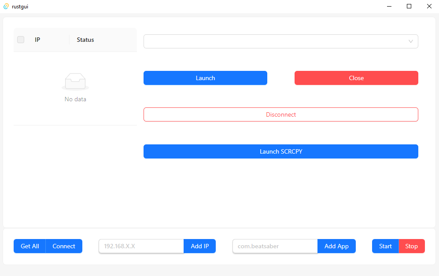Image resolution: width=439 pixels, height=276 pixels.
Task: Toggle the select-all checkbox in the table header
Action: [20, 39]
